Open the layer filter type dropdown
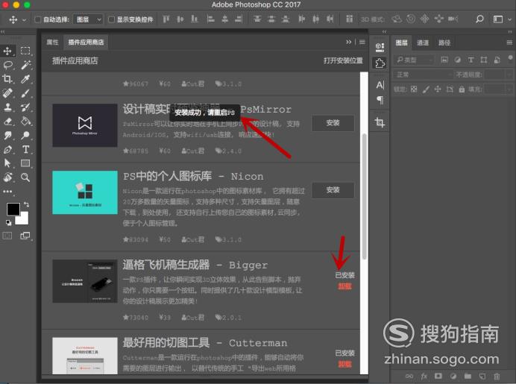The image size is (516, 384). pos(414,60)
